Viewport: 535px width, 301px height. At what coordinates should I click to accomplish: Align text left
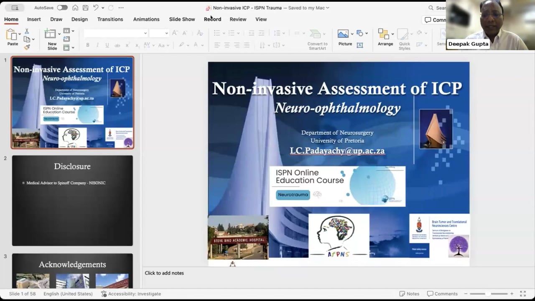(217, 45)
